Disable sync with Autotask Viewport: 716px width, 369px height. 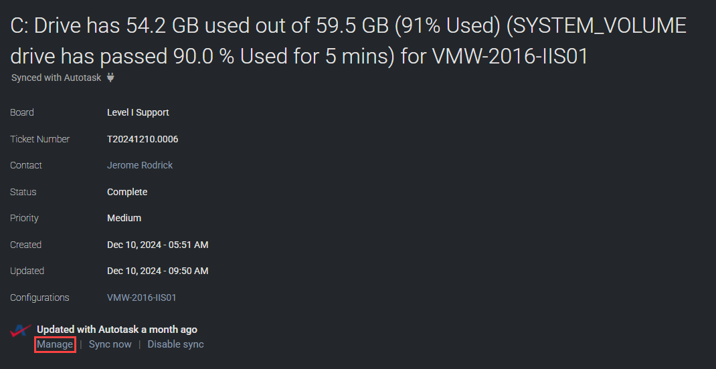[175, 344]
